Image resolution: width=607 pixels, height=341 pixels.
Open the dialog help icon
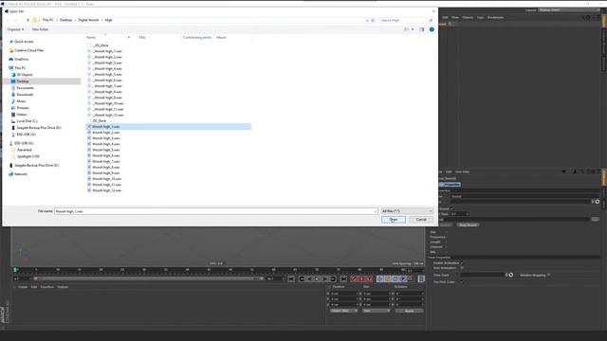pyautogui.click(x=432, y=29)
